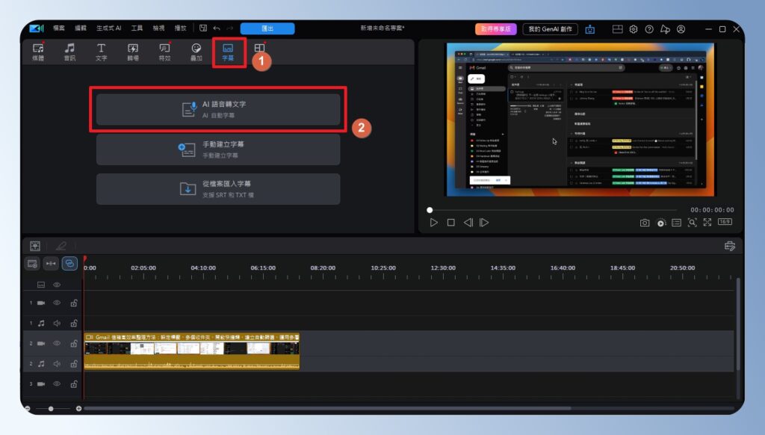Click the AI 語音轉文字 button
This screenshot has height=435, width=765.
[x=218, y=109]
